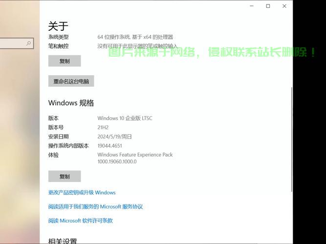This screenshot has height=244, width=326.
Task: Click the 重命名这台电脑 button
Action: point(71,81)
